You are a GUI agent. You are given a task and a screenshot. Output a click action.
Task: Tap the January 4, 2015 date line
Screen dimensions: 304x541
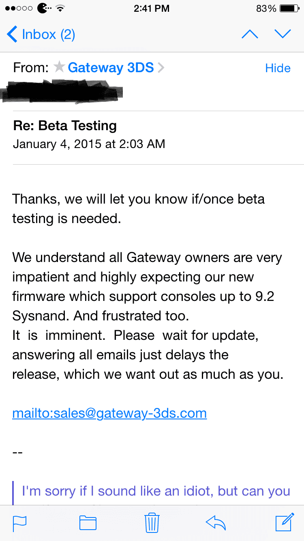(x=89, y=144)
